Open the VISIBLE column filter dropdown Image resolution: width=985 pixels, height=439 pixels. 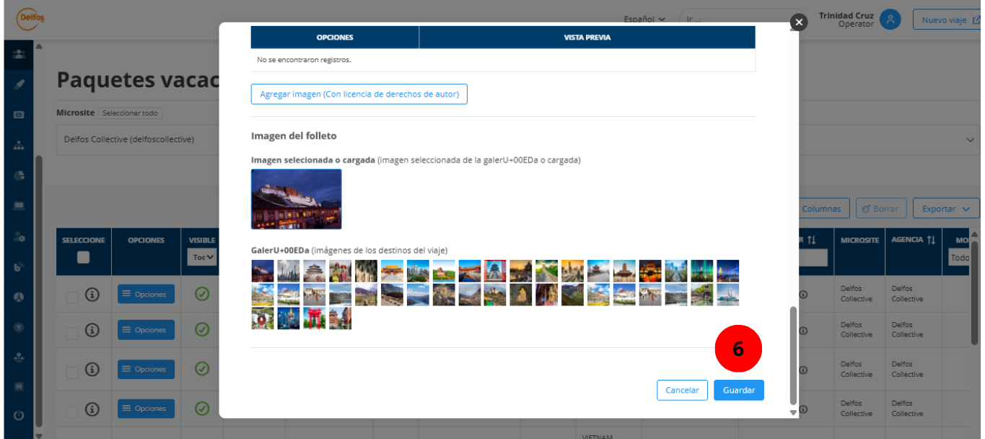click(202, 257)
